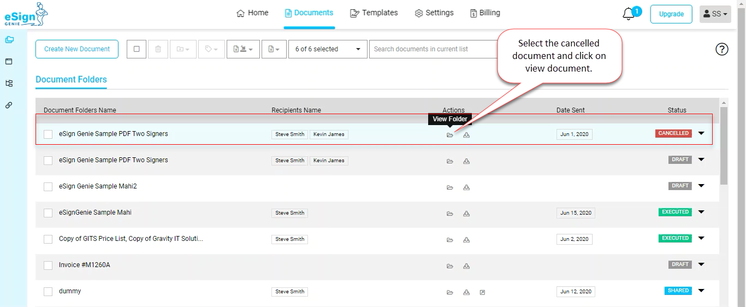Expand the arrow on the Invoice #M1260A row

(x=702, y=264)
